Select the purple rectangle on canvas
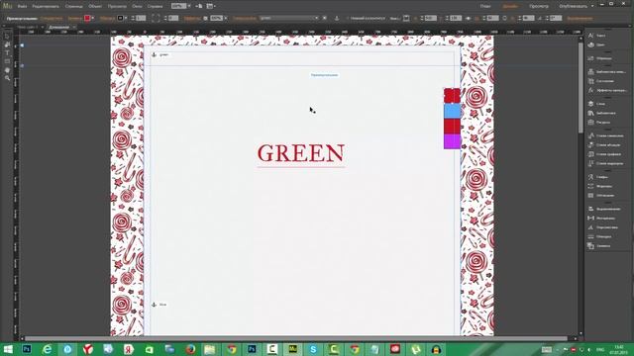This screenshot has width=634, height=356. click(x=452, y=141)
